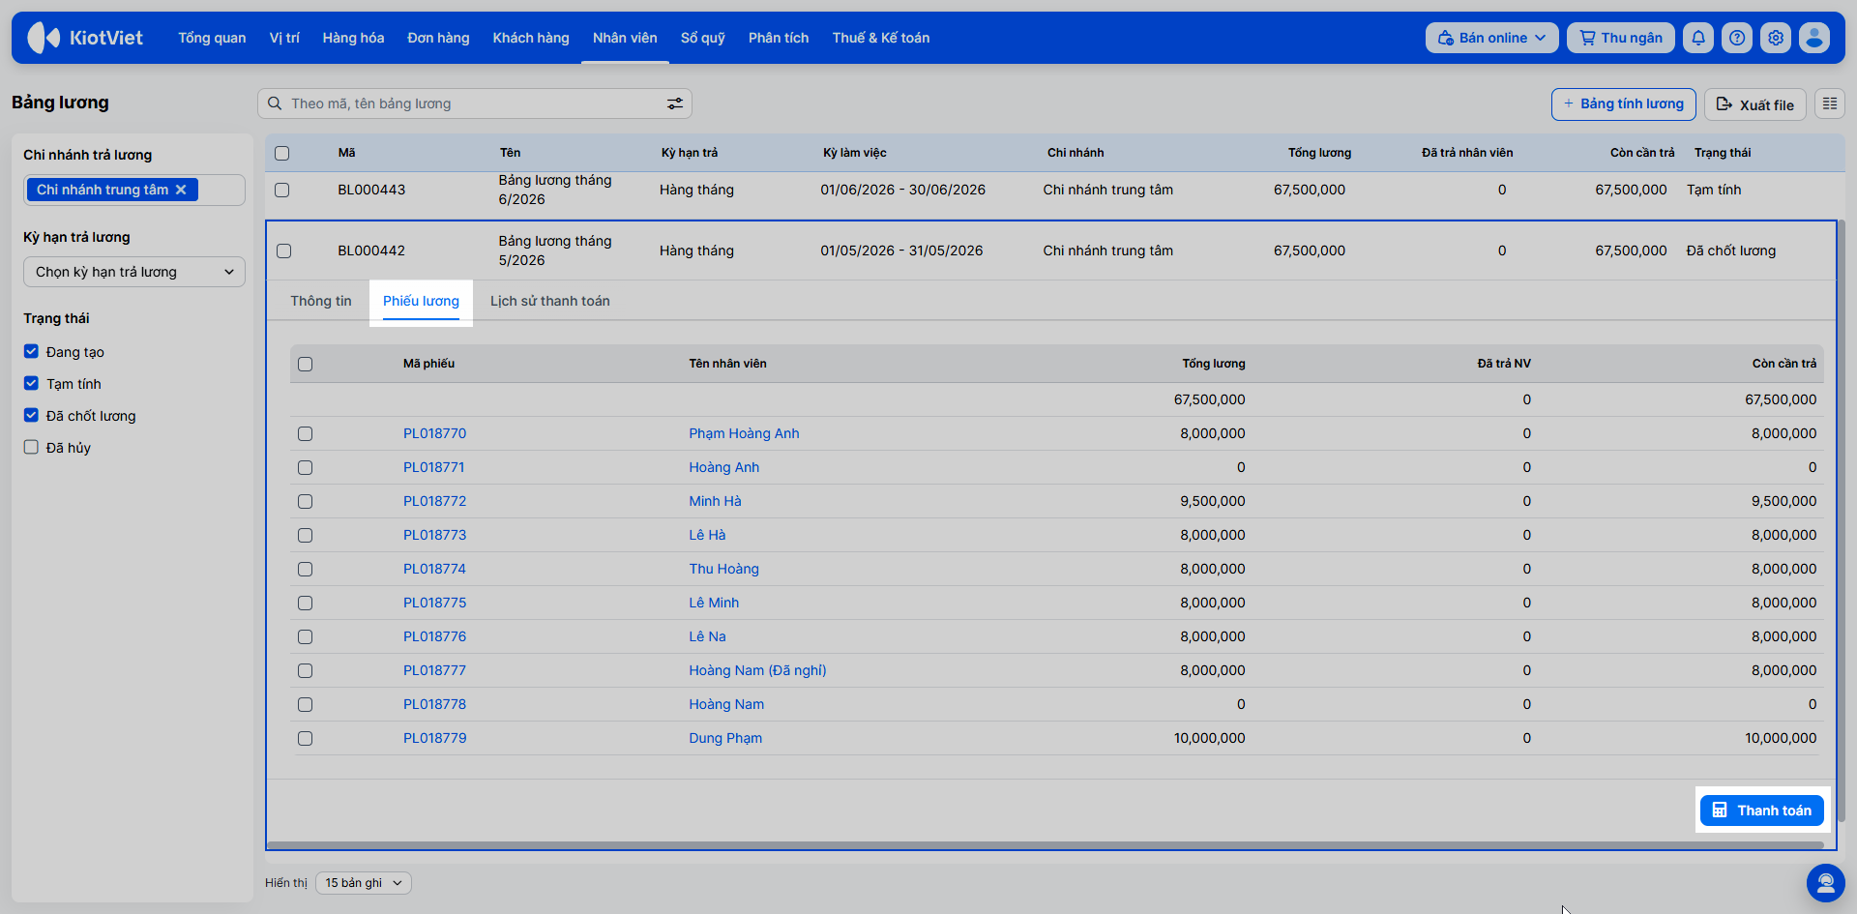The image size is (1857, 914).
Task: Open the Thuế & Kế toán menu
Action: [x=881, y=38]
